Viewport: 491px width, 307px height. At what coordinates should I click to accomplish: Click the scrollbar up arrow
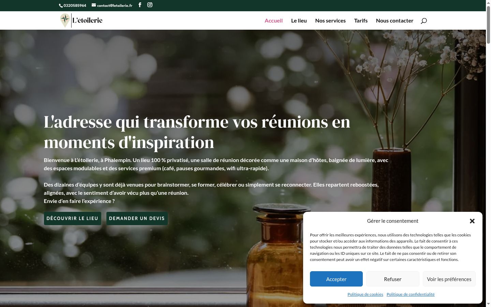[488, 3]
